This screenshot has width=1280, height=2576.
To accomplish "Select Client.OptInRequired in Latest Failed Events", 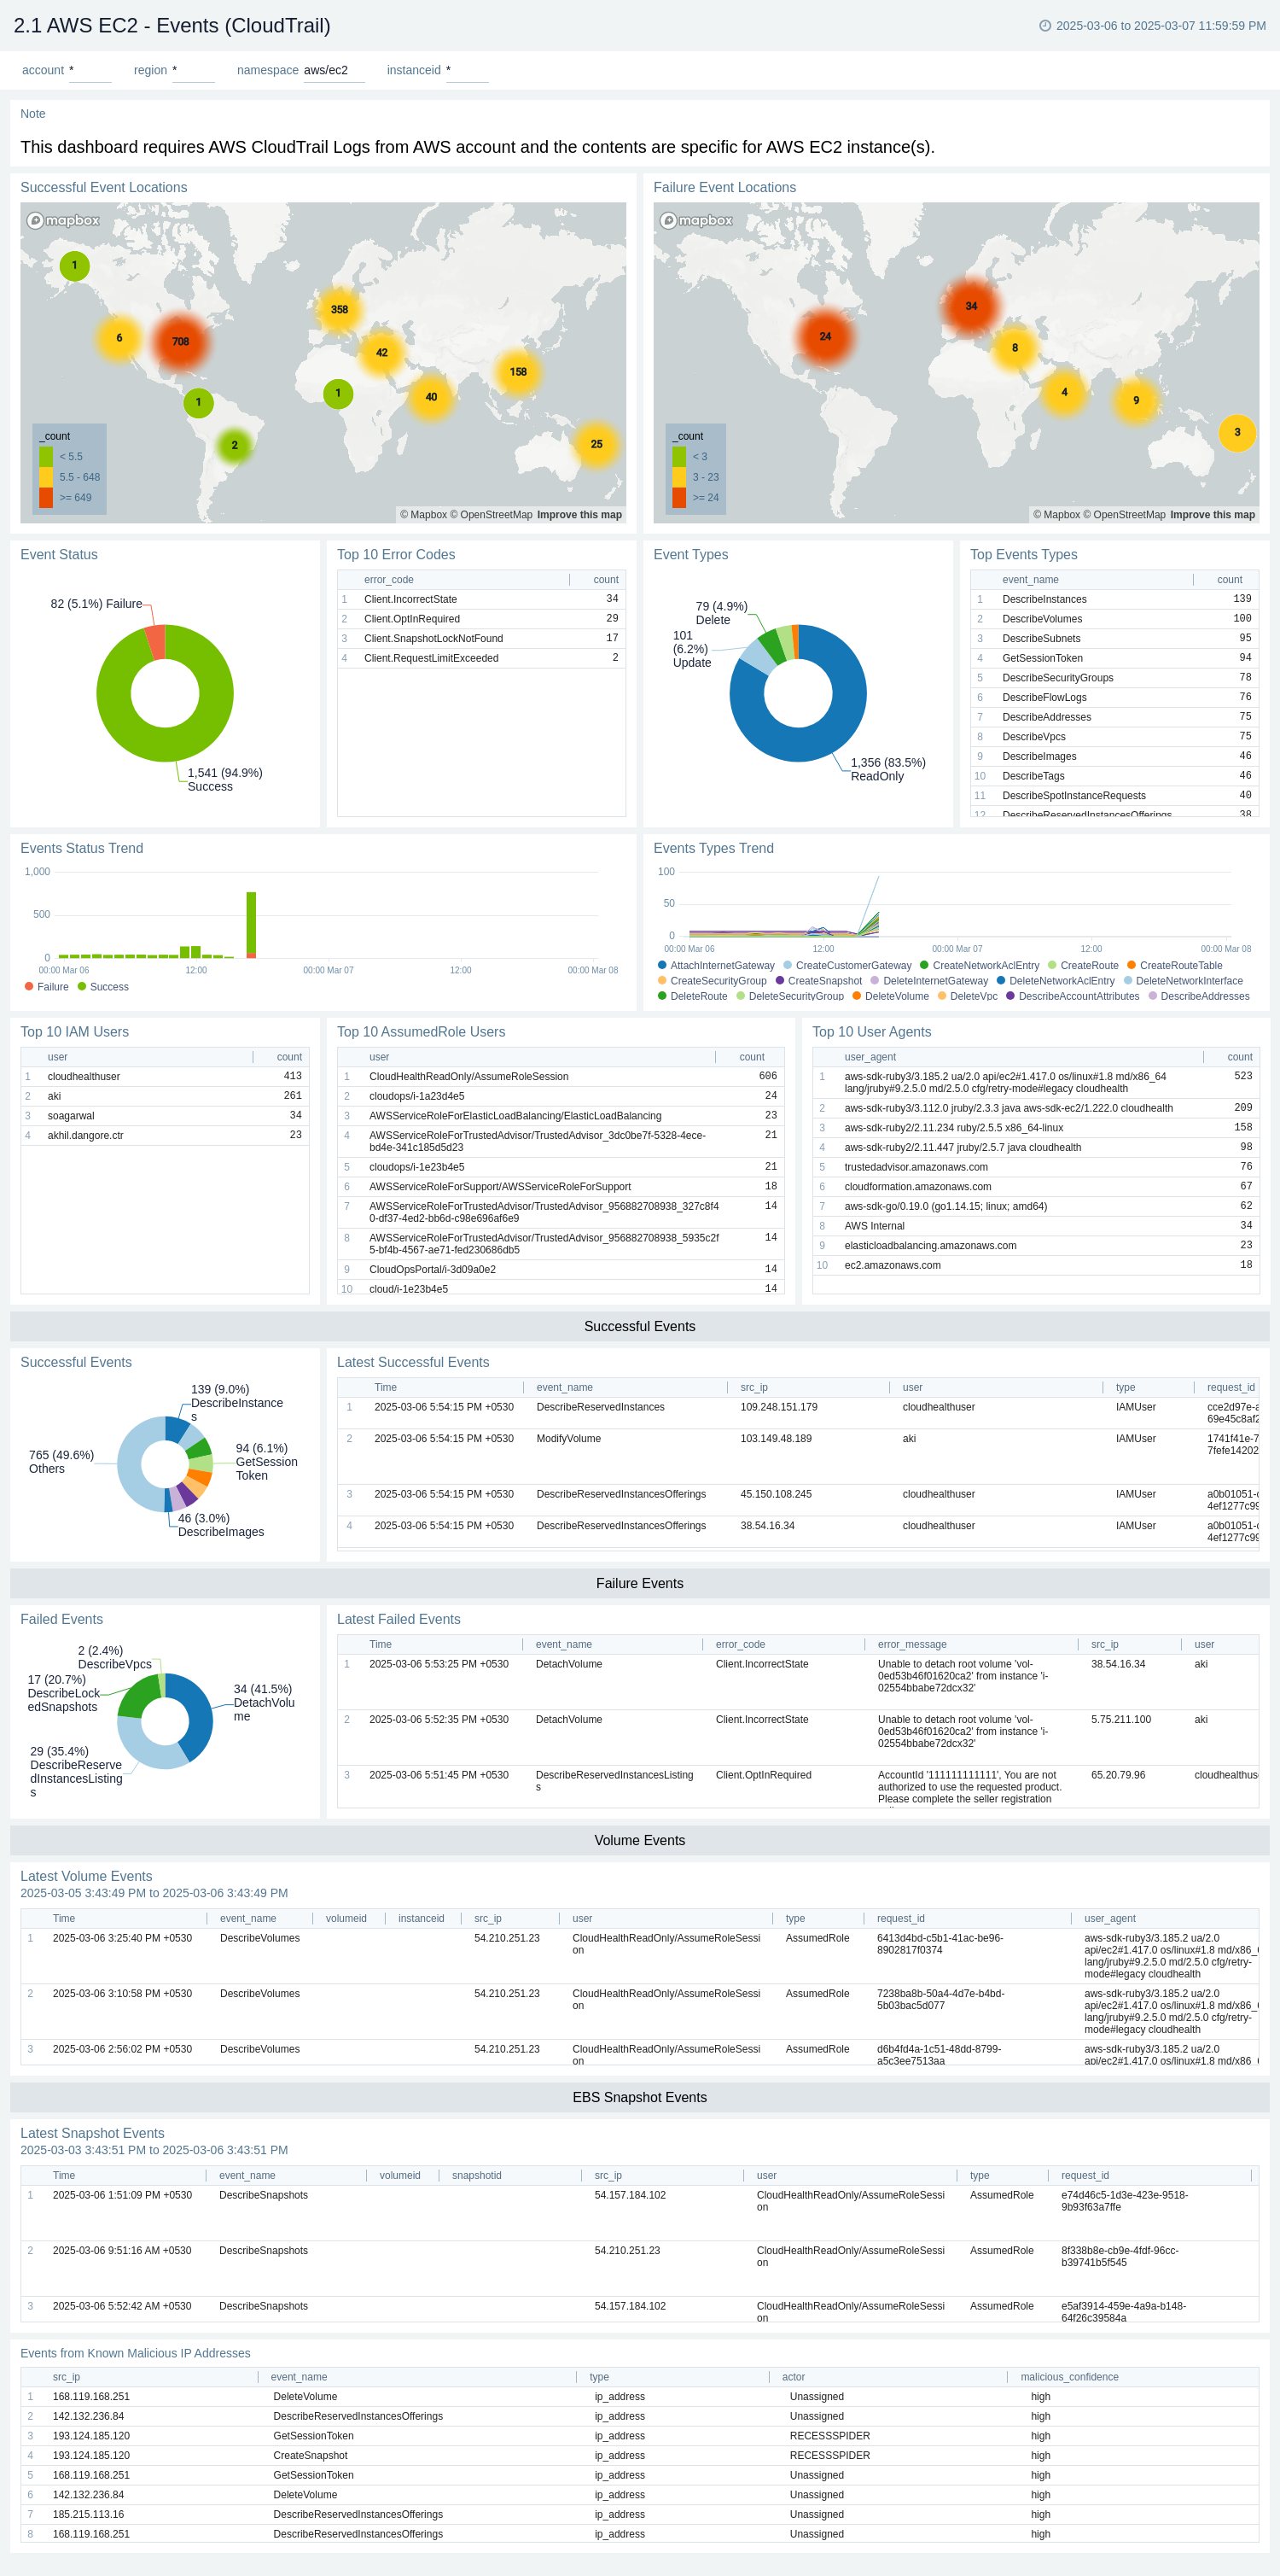I will (x=762, y=1775).
